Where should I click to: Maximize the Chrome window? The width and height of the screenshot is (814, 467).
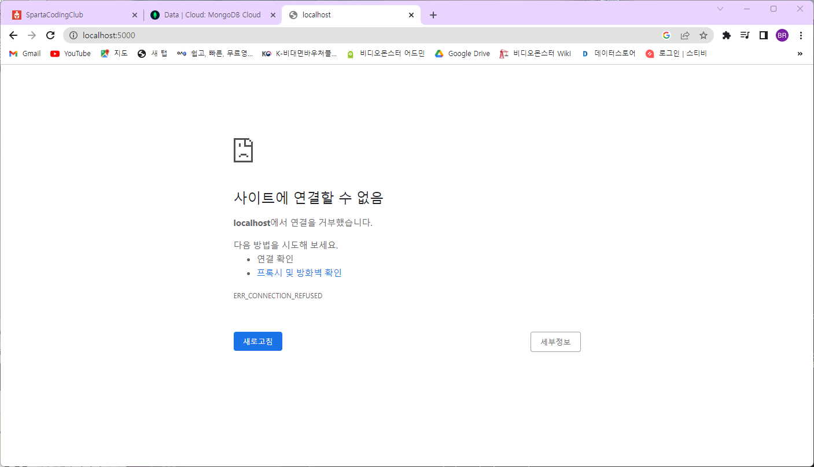(774, 9)
